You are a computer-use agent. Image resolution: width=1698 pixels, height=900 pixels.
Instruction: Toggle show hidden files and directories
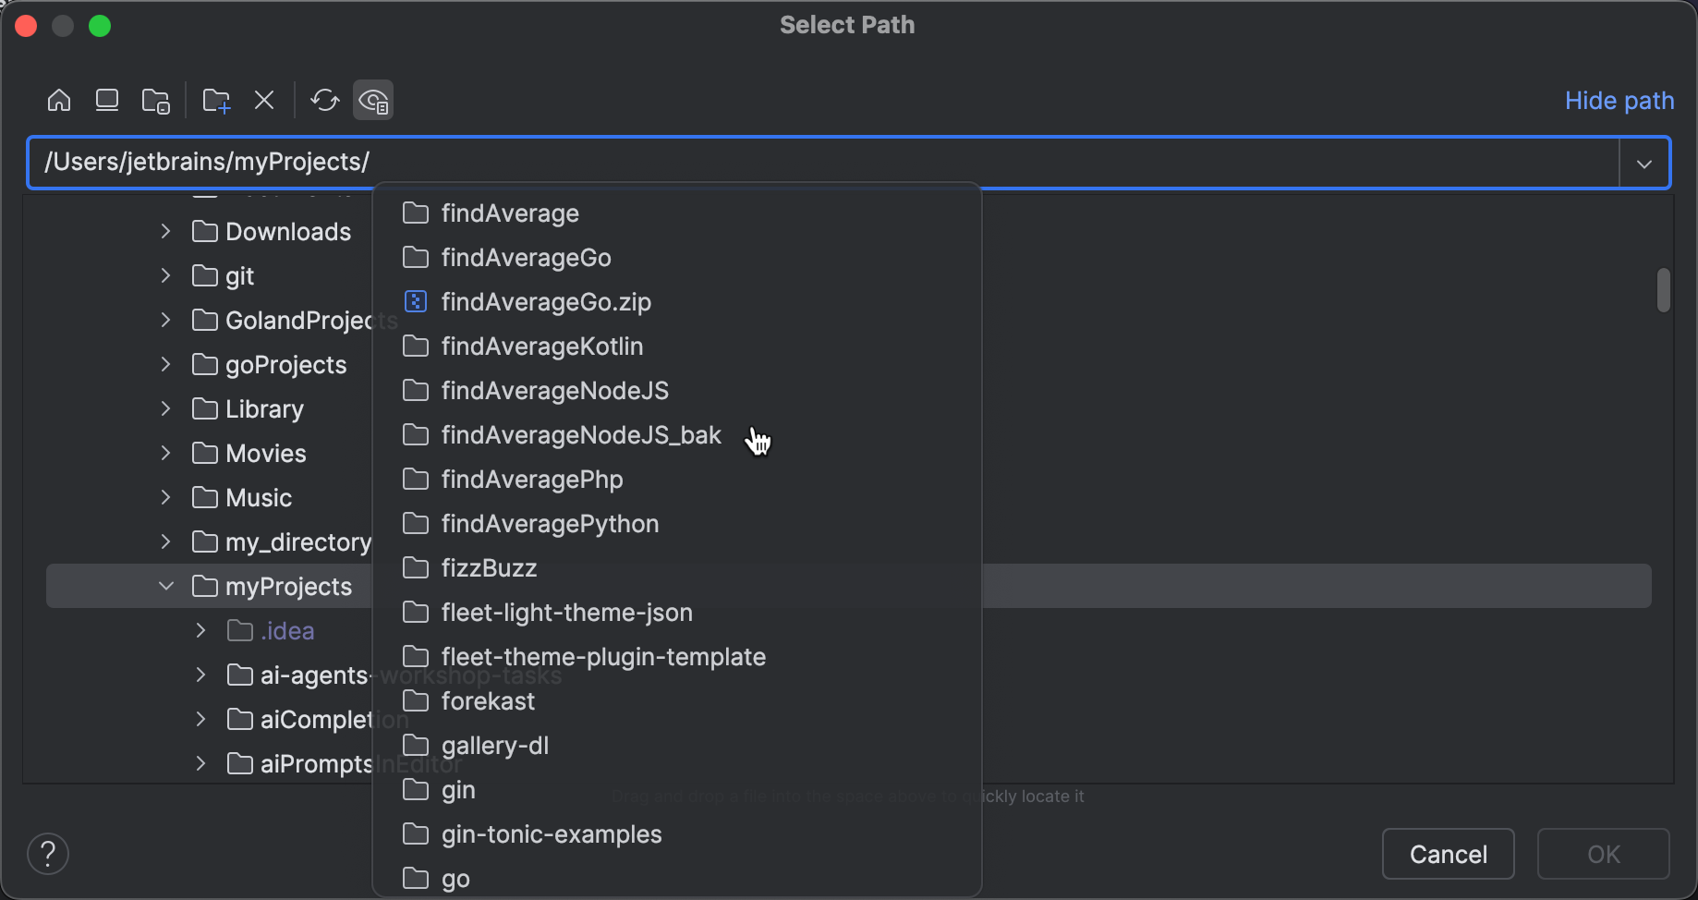[x=372, y=100]
